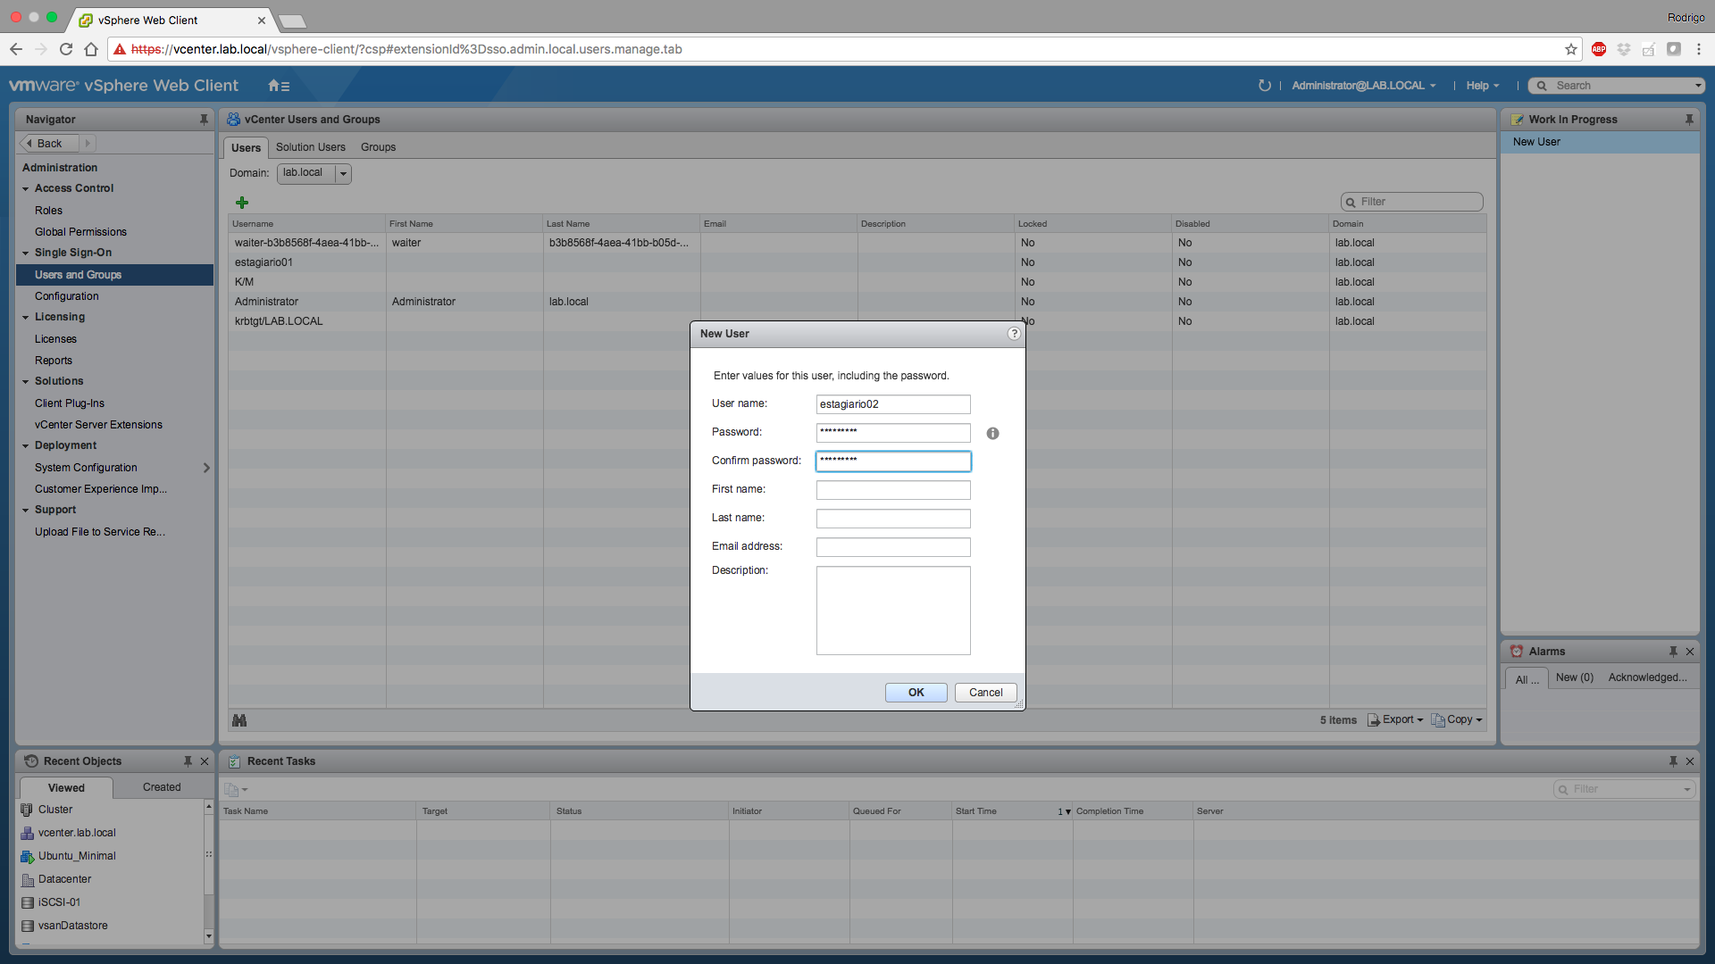The image size is (1715, 964).
Task: Click the Recent Objects scrollbar down arrow
Action: click(208, 936)
